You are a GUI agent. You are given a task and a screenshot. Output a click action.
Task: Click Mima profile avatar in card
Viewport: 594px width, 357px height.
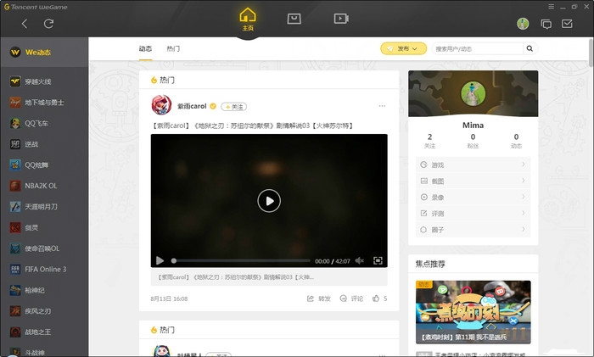tap(474, 93)
